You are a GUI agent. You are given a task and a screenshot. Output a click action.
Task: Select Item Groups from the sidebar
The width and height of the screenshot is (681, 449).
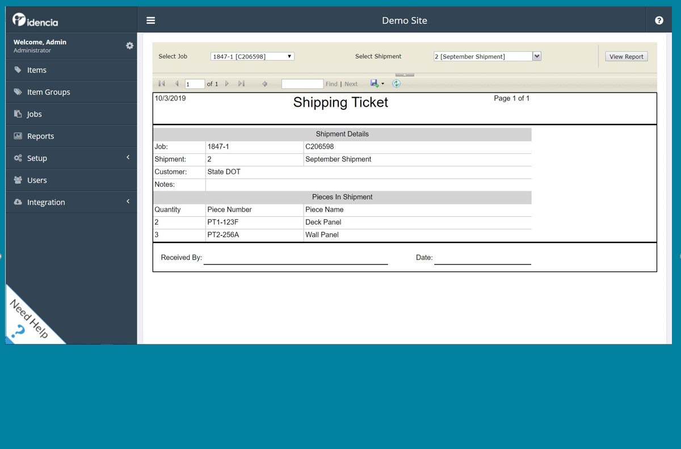[x=49, y=91]
